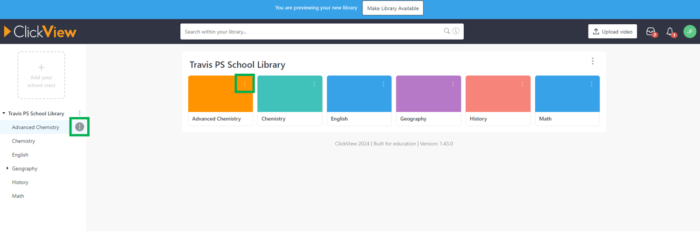Click the search magnifier icon
The image size is (700, 242).
pos(447,31)
